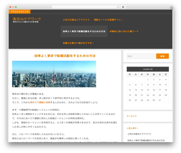Click the 月 column header in calendar
The height and width of the screenshot is (153, 181).
click(x=130, y=75)
